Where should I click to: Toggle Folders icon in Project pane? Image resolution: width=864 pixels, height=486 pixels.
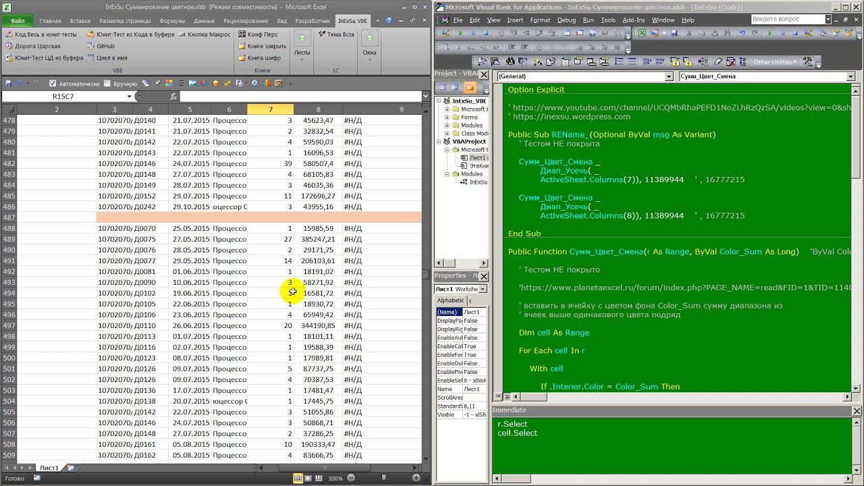click(470, 88)
